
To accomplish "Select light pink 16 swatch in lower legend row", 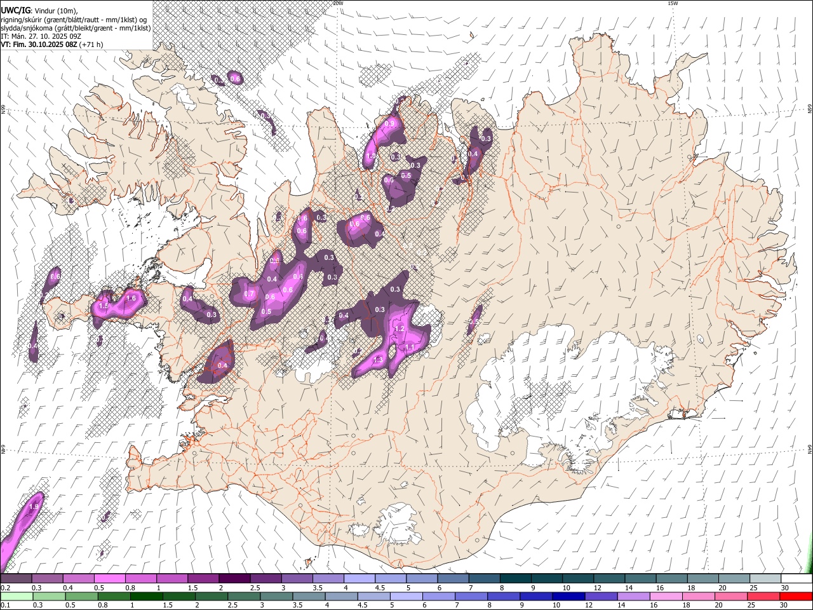I will pos(666,596).
